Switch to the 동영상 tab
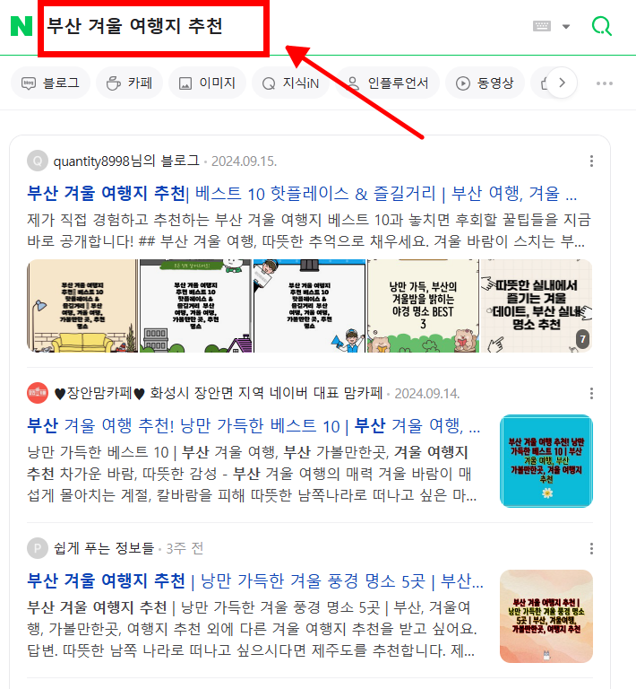This screenshot has height=689, width=636. [x=485, y=83]
